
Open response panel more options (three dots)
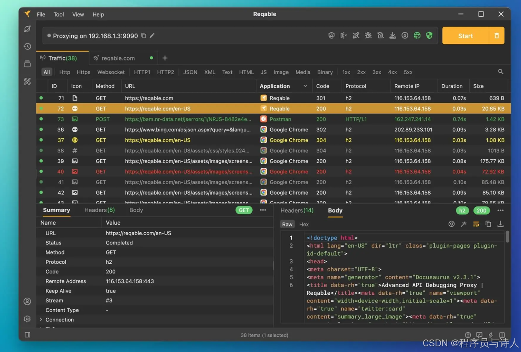coord(500,210)
